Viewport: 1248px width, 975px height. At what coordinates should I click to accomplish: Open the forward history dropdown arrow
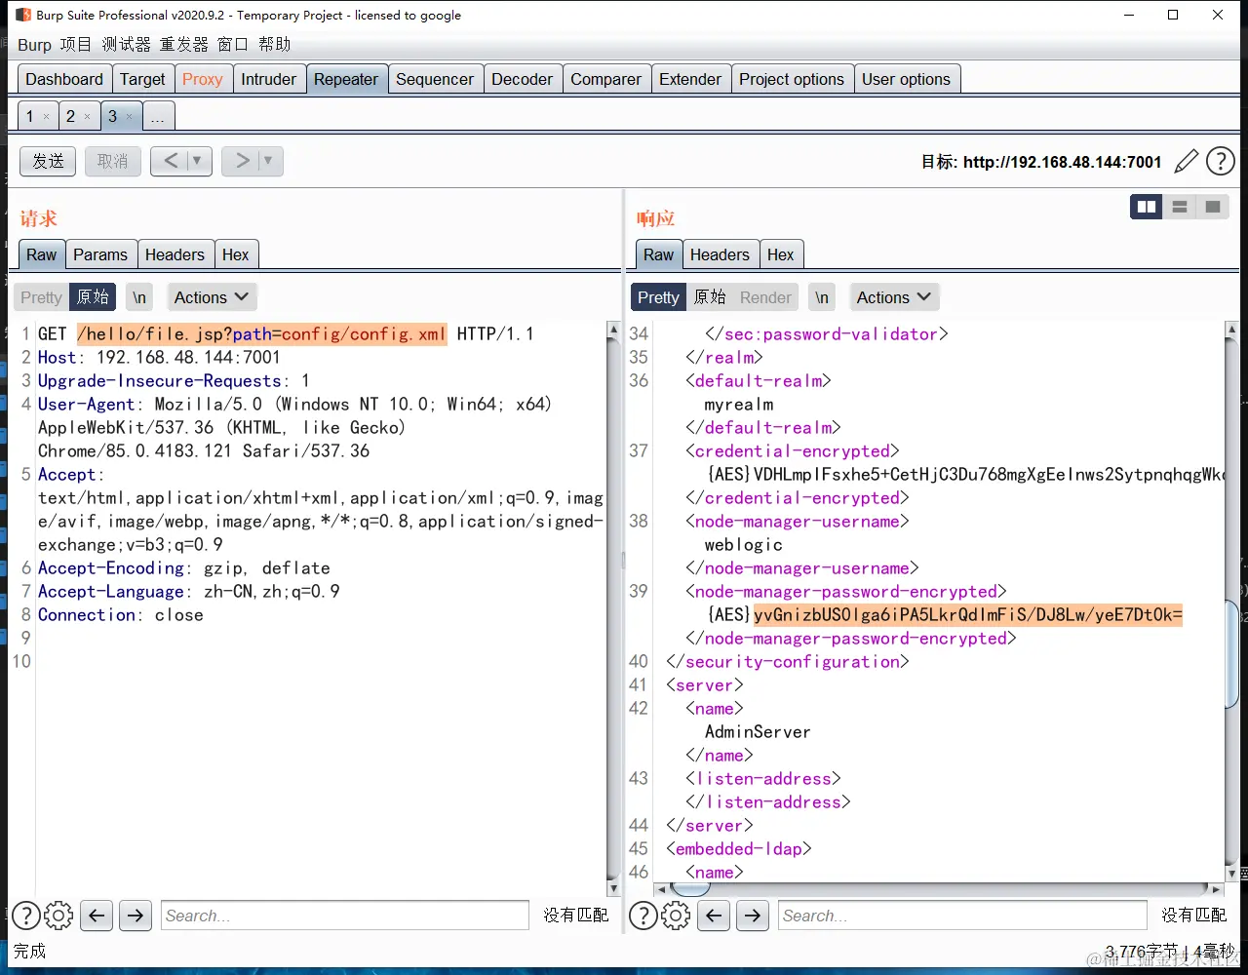268,161
